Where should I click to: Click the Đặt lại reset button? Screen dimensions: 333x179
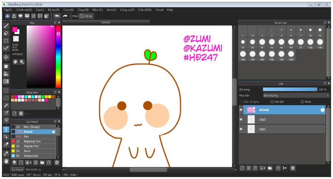click(86, 16)
